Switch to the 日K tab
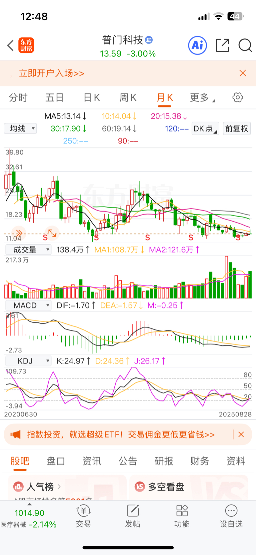 91,97
